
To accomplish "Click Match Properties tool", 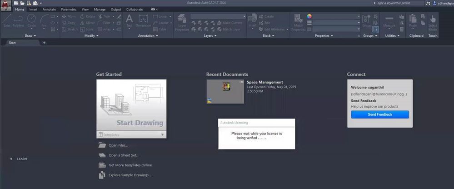I will pyautogui.click(x=299, y=22).
